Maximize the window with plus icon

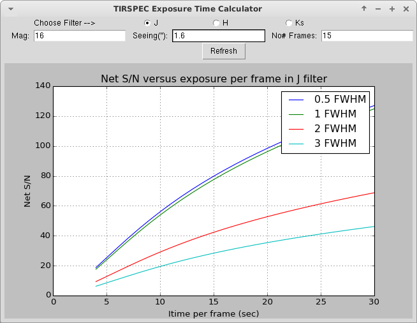(x=392, y=9)
